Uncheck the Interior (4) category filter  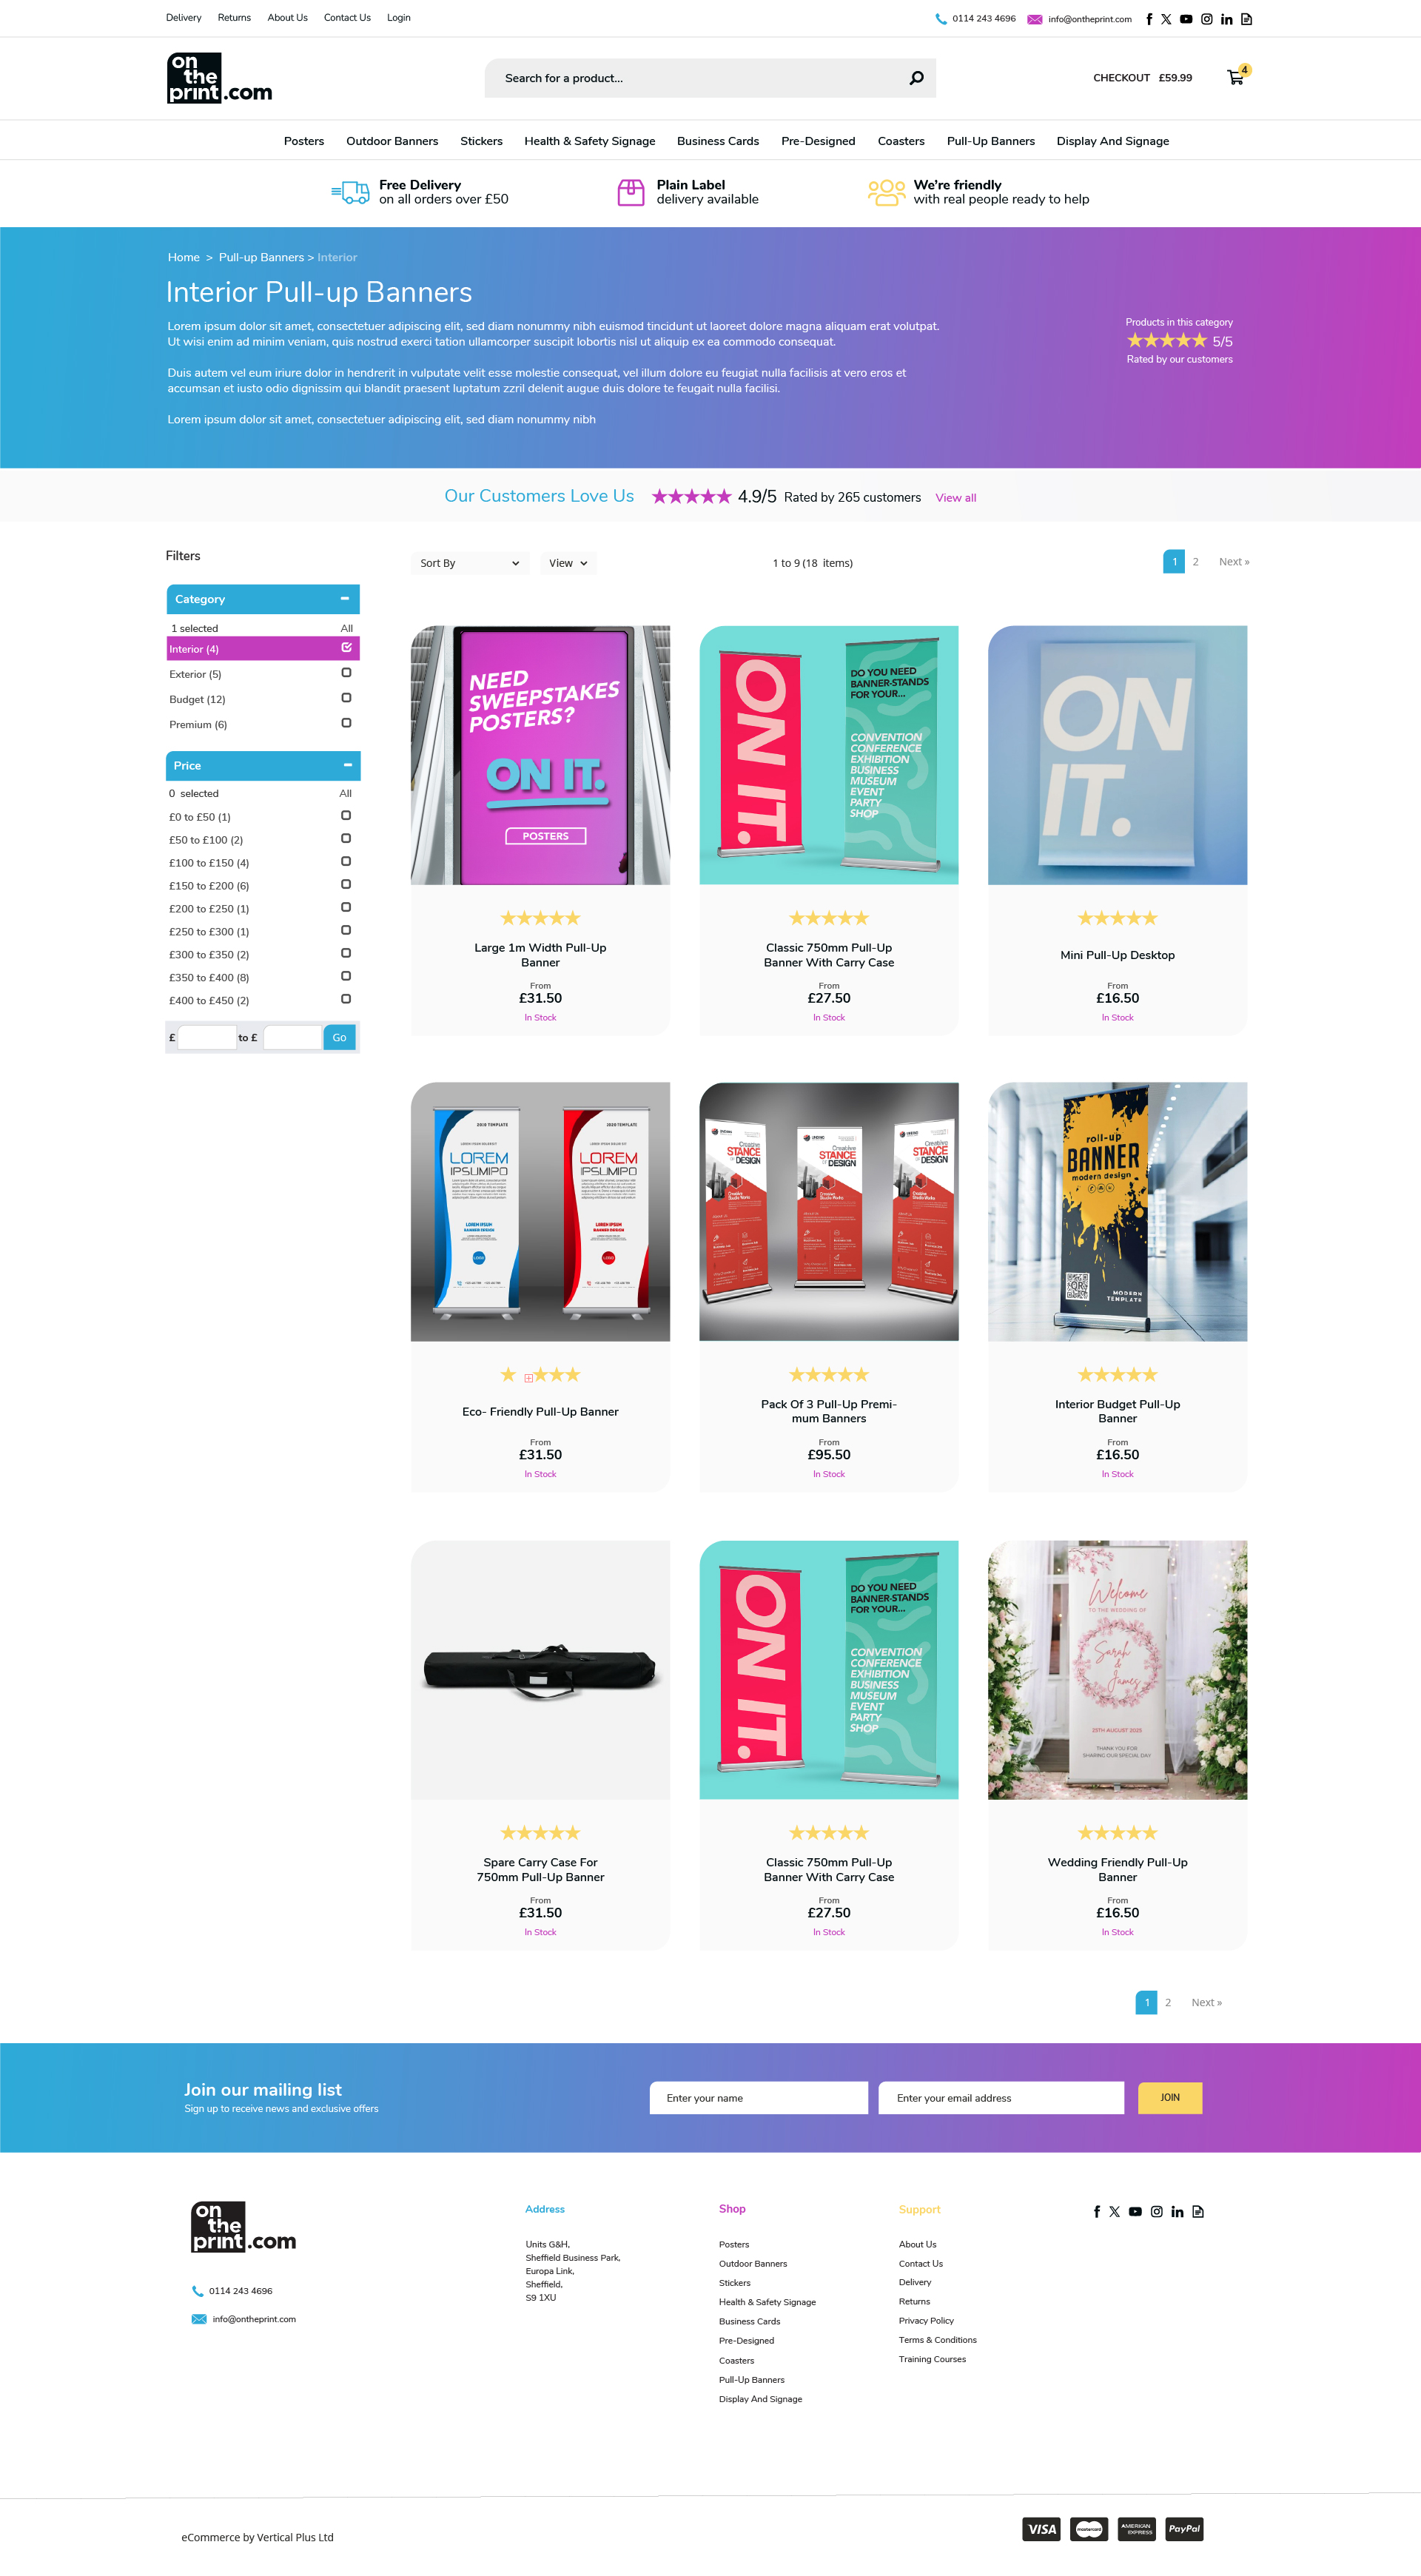[346, 648]
